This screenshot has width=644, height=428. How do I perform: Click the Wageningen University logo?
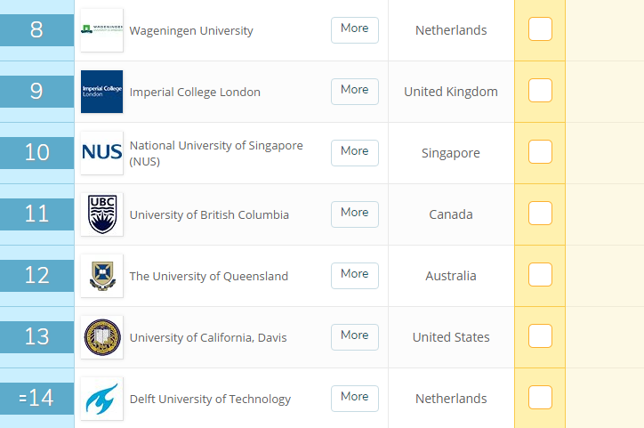[101, 30]
